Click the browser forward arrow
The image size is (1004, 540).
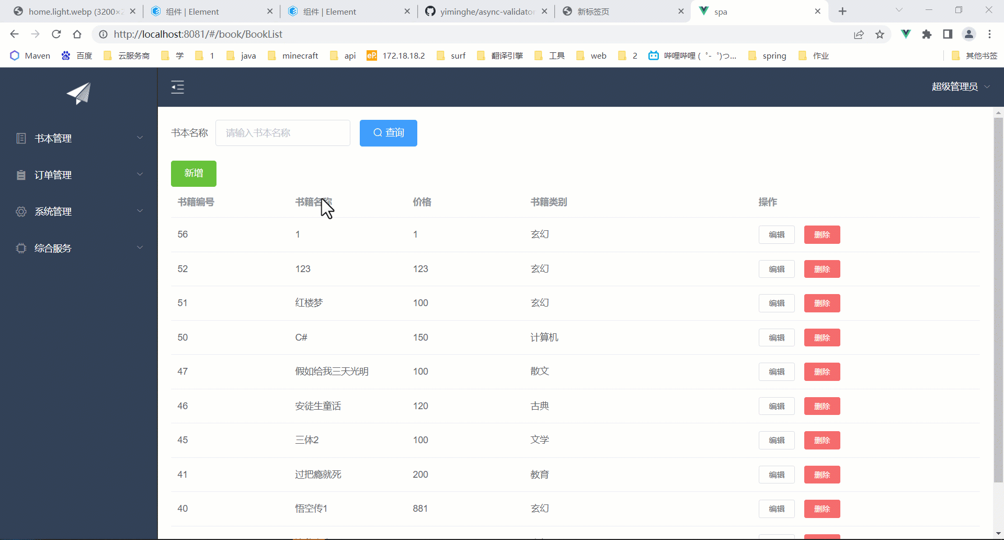pyautogui.click(x=35, y=34)
